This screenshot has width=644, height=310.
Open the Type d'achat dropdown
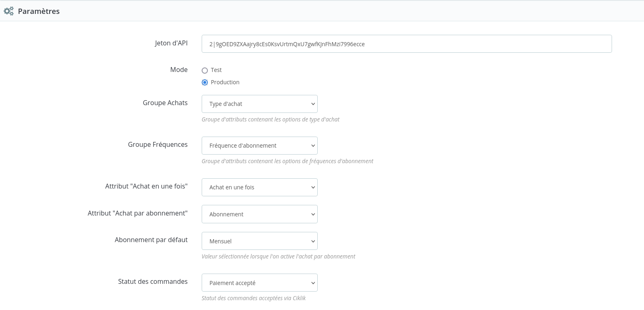259,104
